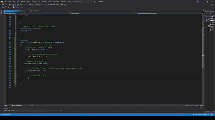Close the StateMachine.cs tab
The image size is (215, 120).
coord(16,11)
